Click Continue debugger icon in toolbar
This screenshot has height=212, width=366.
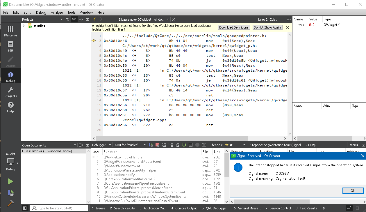tap(151, 145)
